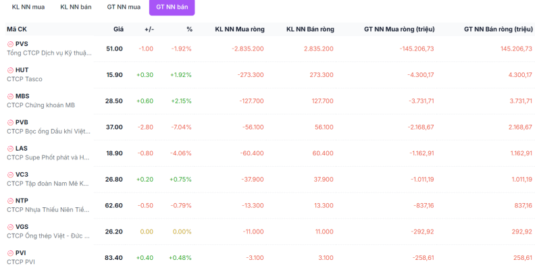Sort by KL NN Mua ròng header

pos(240,29)
